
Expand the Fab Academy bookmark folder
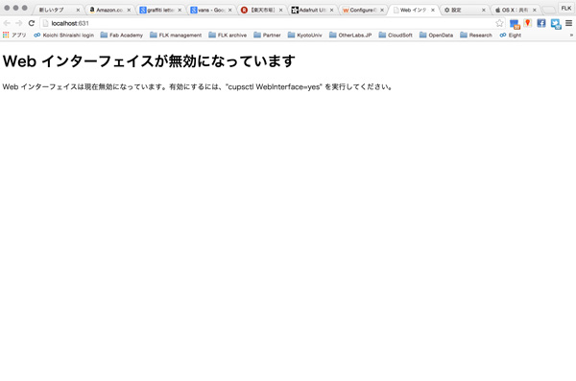122,35
